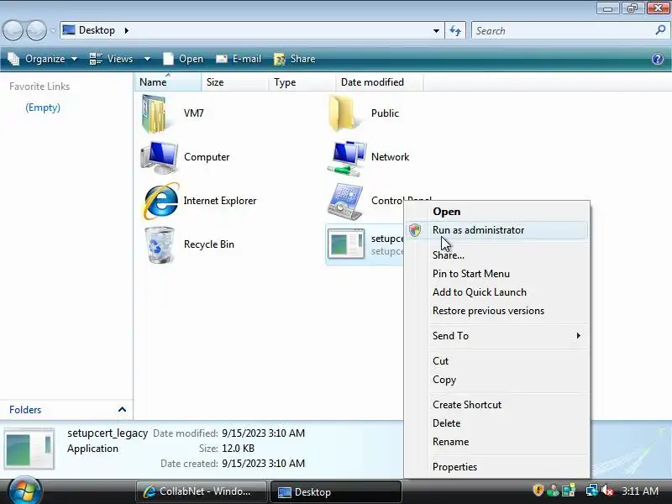Click the E-mail toolbar button
Viewport: 672px width, 504px height.
(x=239, y=59)
